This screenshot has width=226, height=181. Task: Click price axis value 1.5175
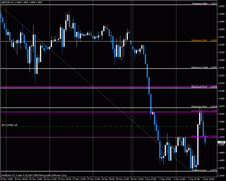click(x=221, y=83)
